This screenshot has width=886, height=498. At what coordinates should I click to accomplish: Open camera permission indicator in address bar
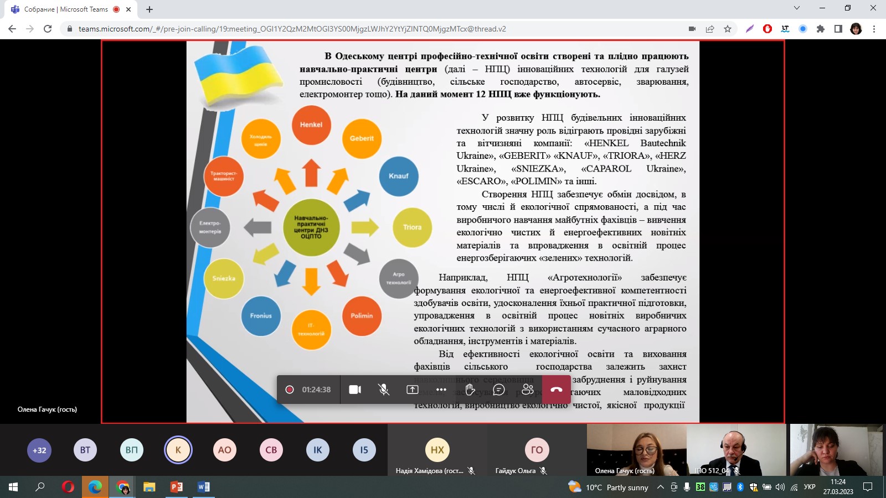pos(692,29)
